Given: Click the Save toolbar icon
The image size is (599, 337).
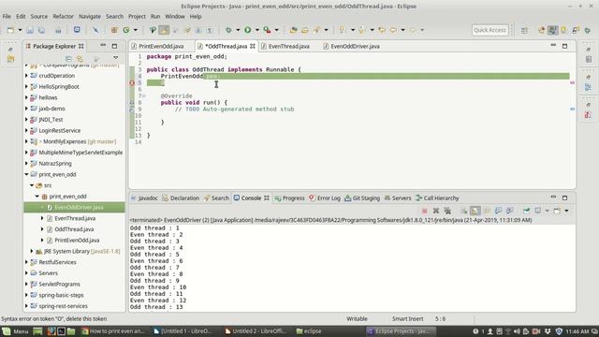Looking at the screenshot, I should coord(30,30).
